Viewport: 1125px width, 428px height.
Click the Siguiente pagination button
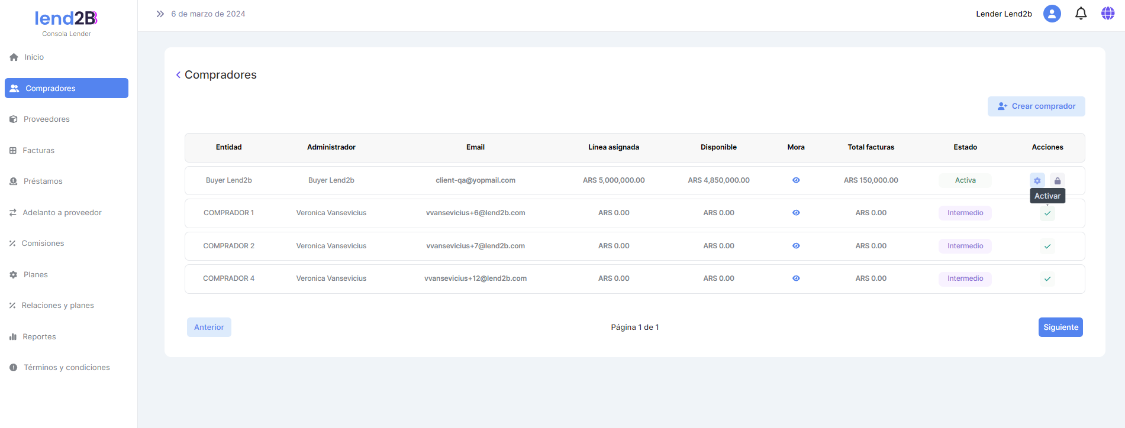(x=1060, y=328)
